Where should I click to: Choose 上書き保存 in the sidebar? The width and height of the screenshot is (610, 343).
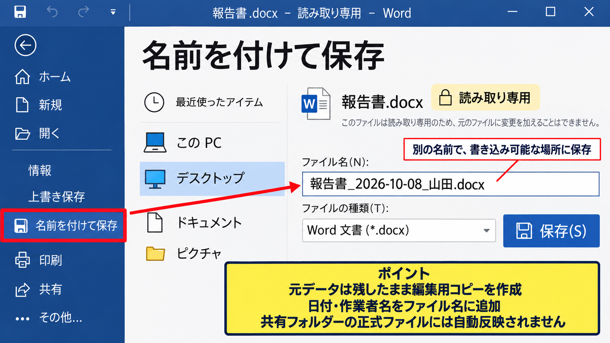57,197
